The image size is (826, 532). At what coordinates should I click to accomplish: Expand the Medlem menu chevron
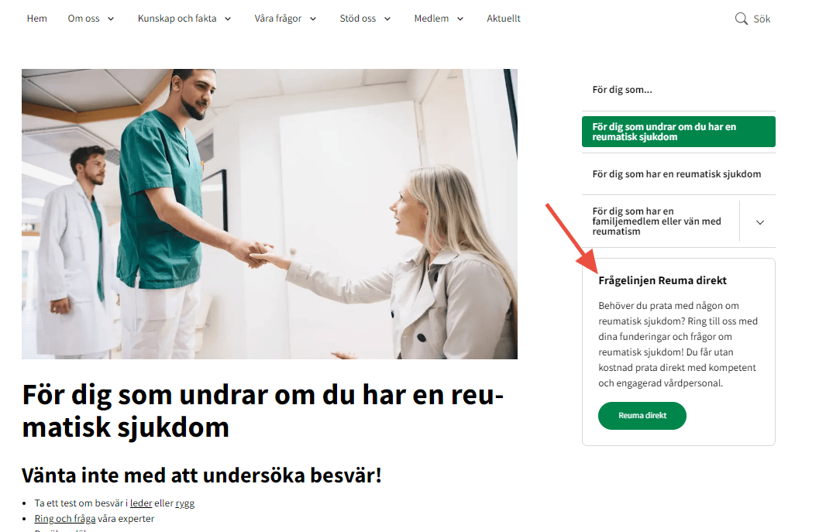click(x=460, y=19)
